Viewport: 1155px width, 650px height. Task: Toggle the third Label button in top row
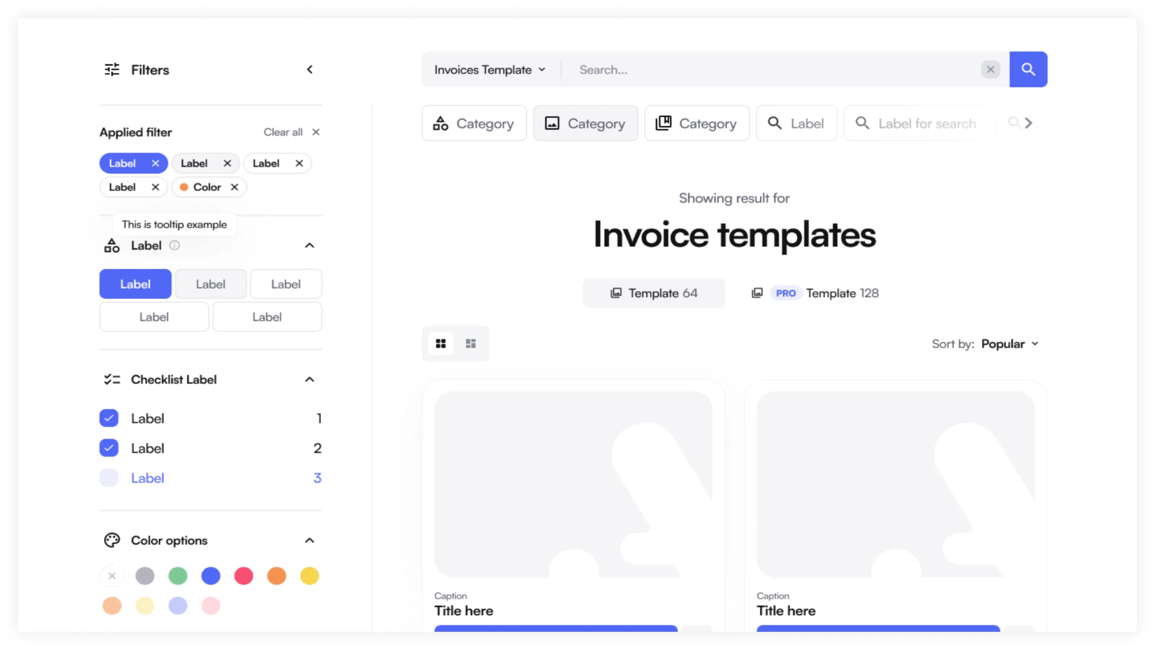[286, 284]
